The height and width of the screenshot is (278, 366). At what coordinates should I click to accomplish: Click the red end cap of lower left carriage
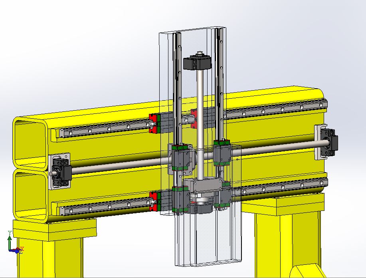(x=153, y=201)
